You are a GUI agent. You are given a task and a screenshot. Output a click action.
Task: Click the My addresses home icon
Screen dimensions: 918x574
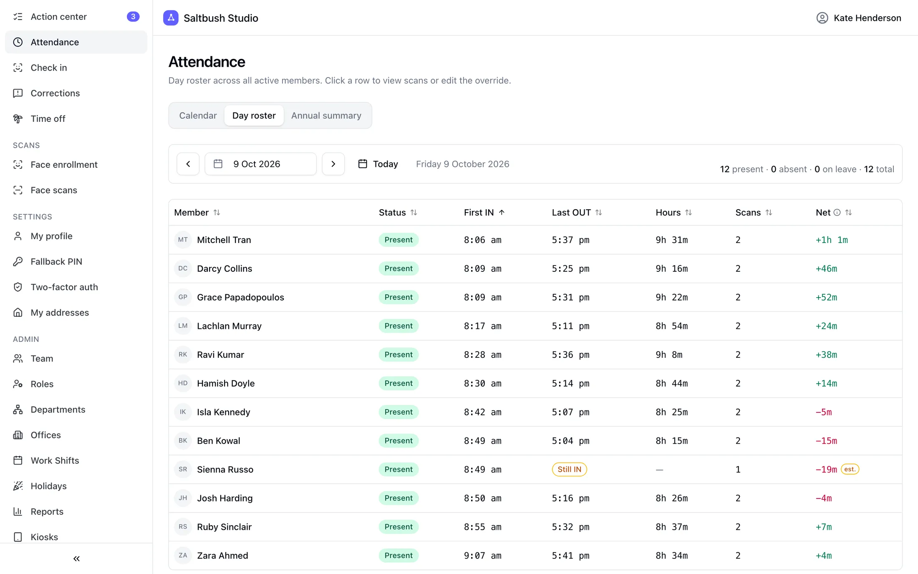(x=18, y=312)
